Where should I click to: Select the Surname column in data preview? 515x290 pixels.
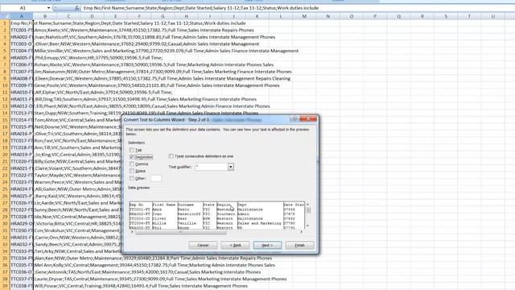coord(190,215)
